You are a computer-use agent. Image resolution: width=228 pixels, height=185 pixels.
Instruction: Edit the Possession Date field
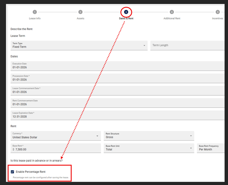[x=116, y=78]
